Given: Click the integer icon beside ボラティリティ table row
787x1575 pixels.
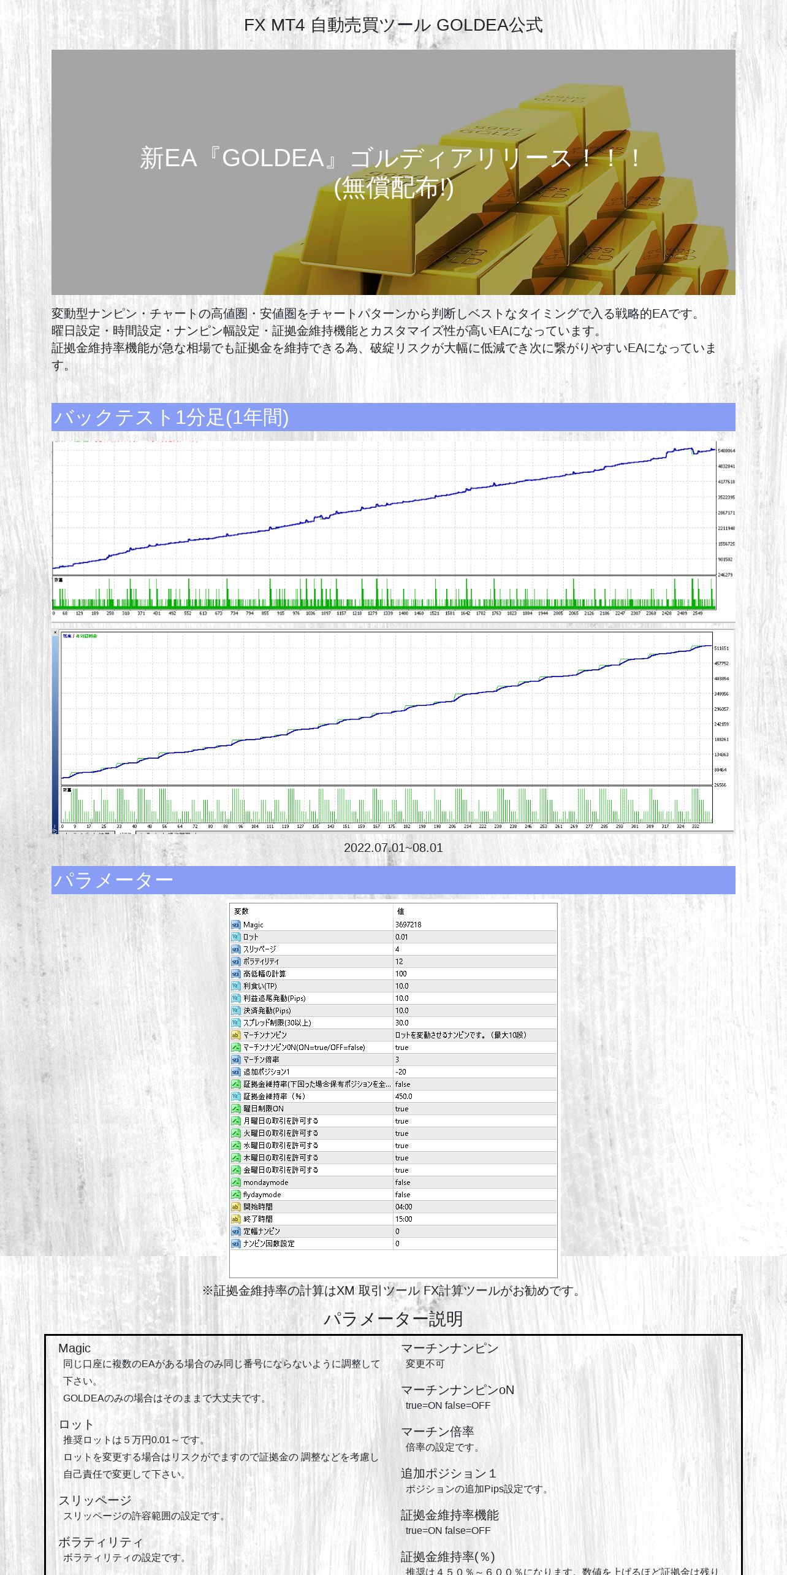Looking at the screenshot, I should coord(235,962).
